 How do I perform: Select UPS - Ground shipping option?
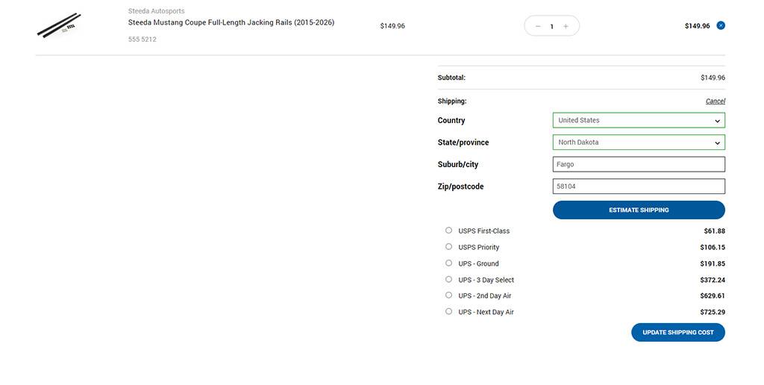pos(448,263)
